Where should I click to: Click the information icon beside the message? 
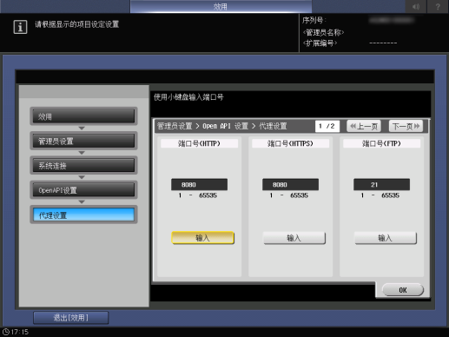pyautogui.click(x=20, y=27)
